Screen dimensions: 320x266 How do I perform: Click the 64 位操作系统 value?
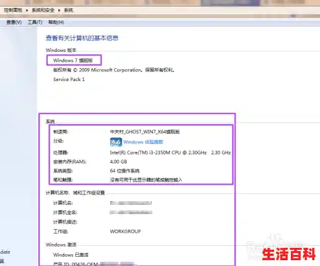pos(125,171)
